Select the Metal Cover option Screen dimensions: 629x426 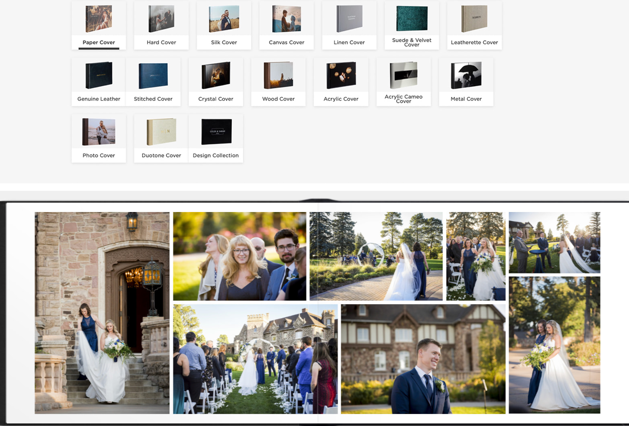point(466,82)
